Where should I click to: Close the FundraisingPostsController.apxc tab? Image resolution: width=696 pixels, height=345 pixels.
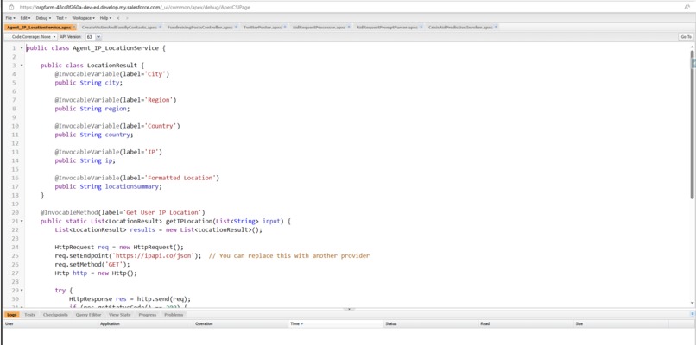coord(236,27)
